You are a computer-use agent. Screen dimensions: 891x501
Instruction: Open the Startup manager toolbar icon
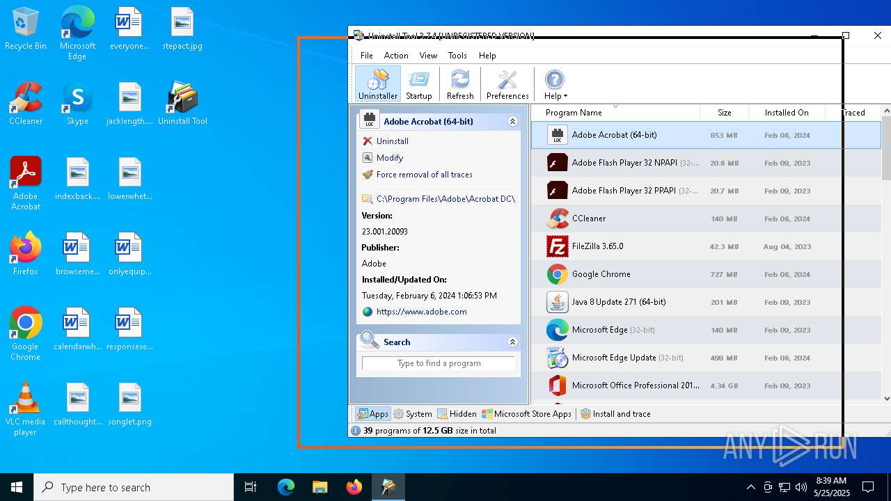419,84
